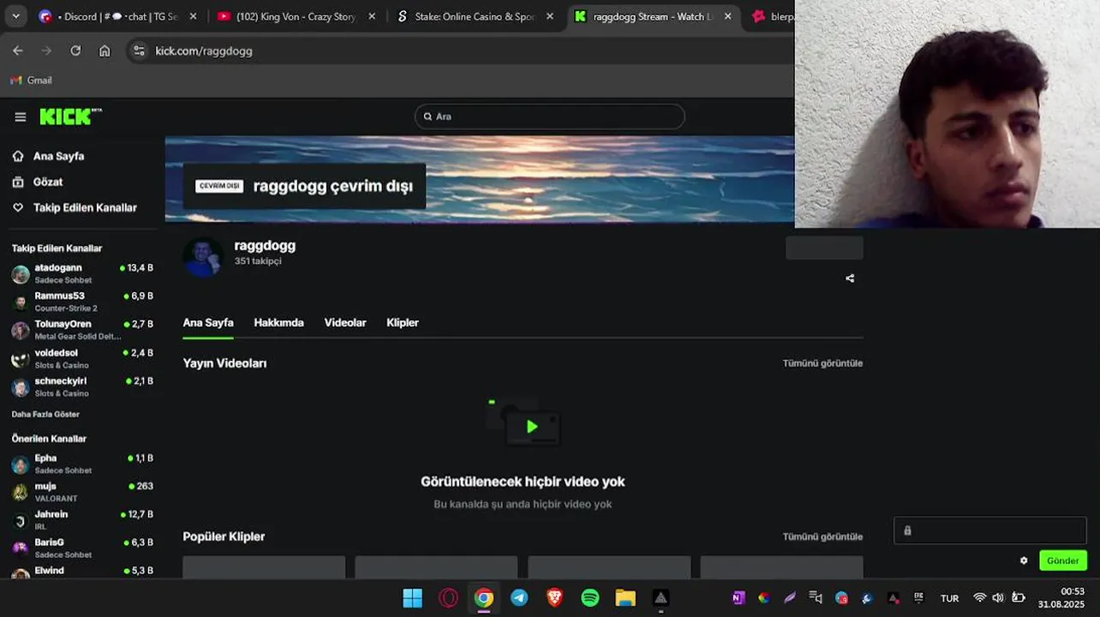The width and height of the screenshot is (1100, 617).
Task: Close the Stake Online Casino tab
Action: tap(549, 16)
